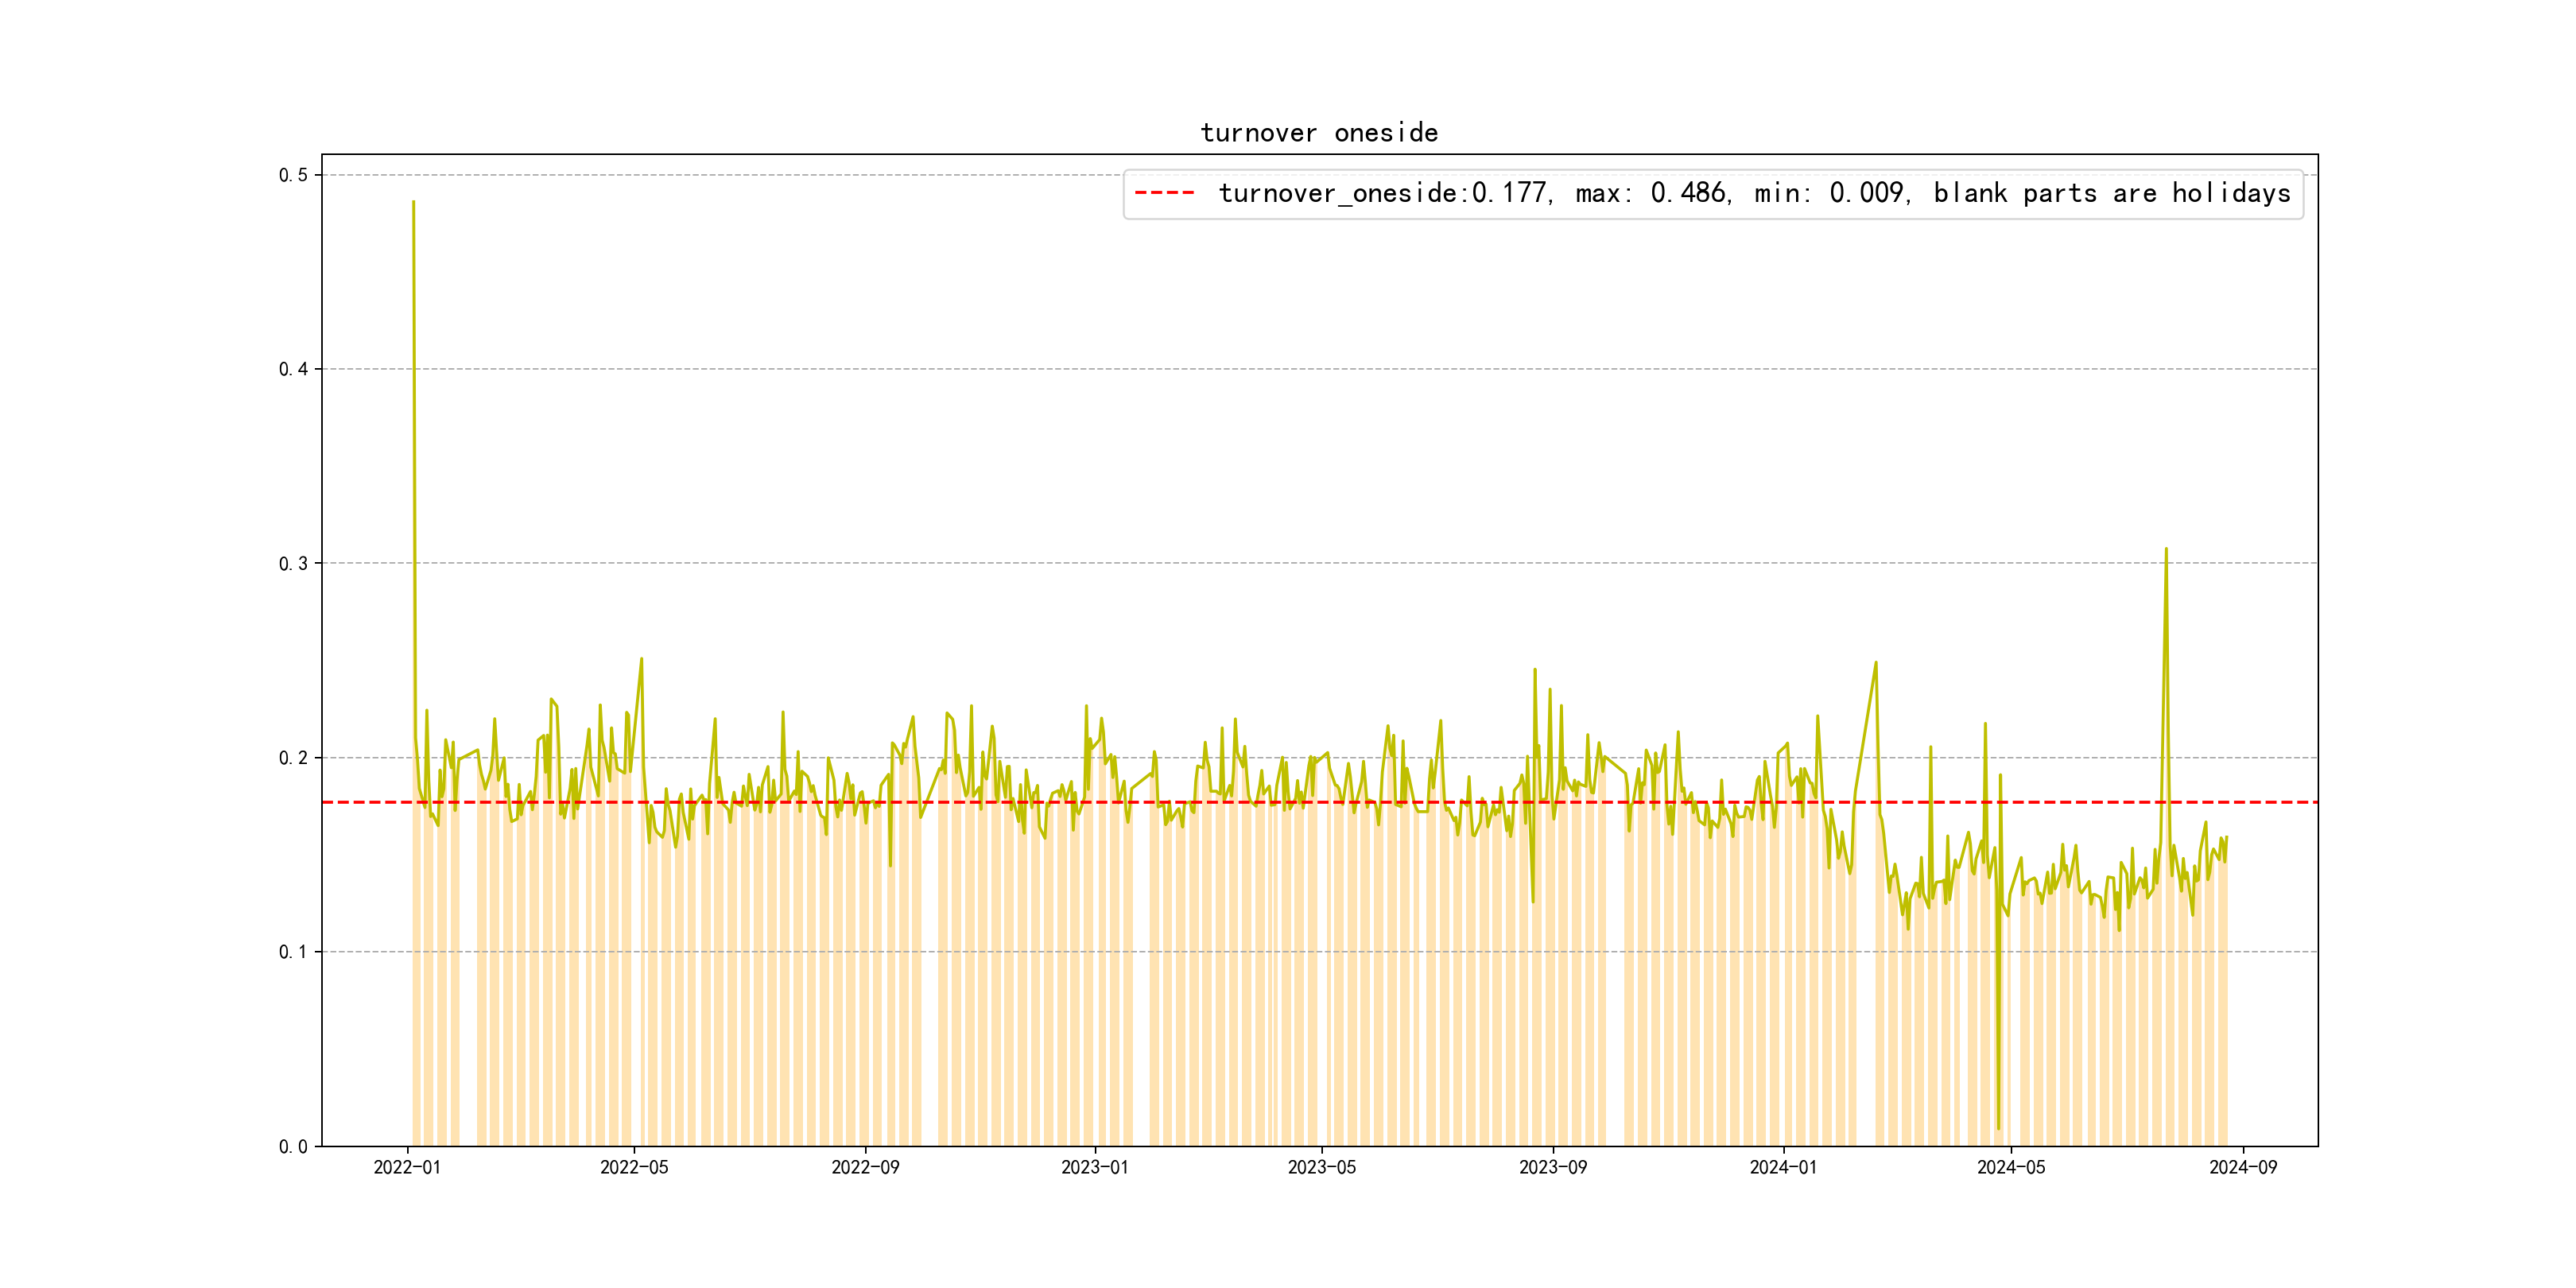Click the y-axis label 0.4

(293, 369)
